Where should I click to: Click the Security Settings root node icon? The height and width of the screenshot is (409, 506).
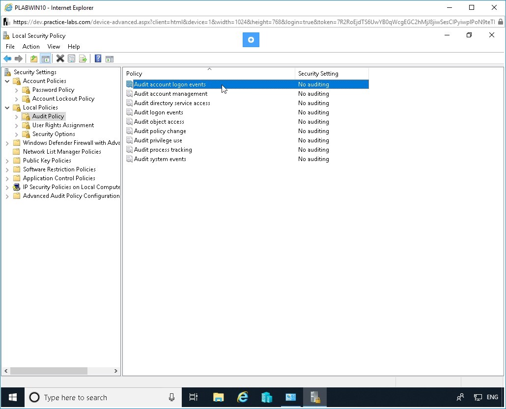[7, 72]
